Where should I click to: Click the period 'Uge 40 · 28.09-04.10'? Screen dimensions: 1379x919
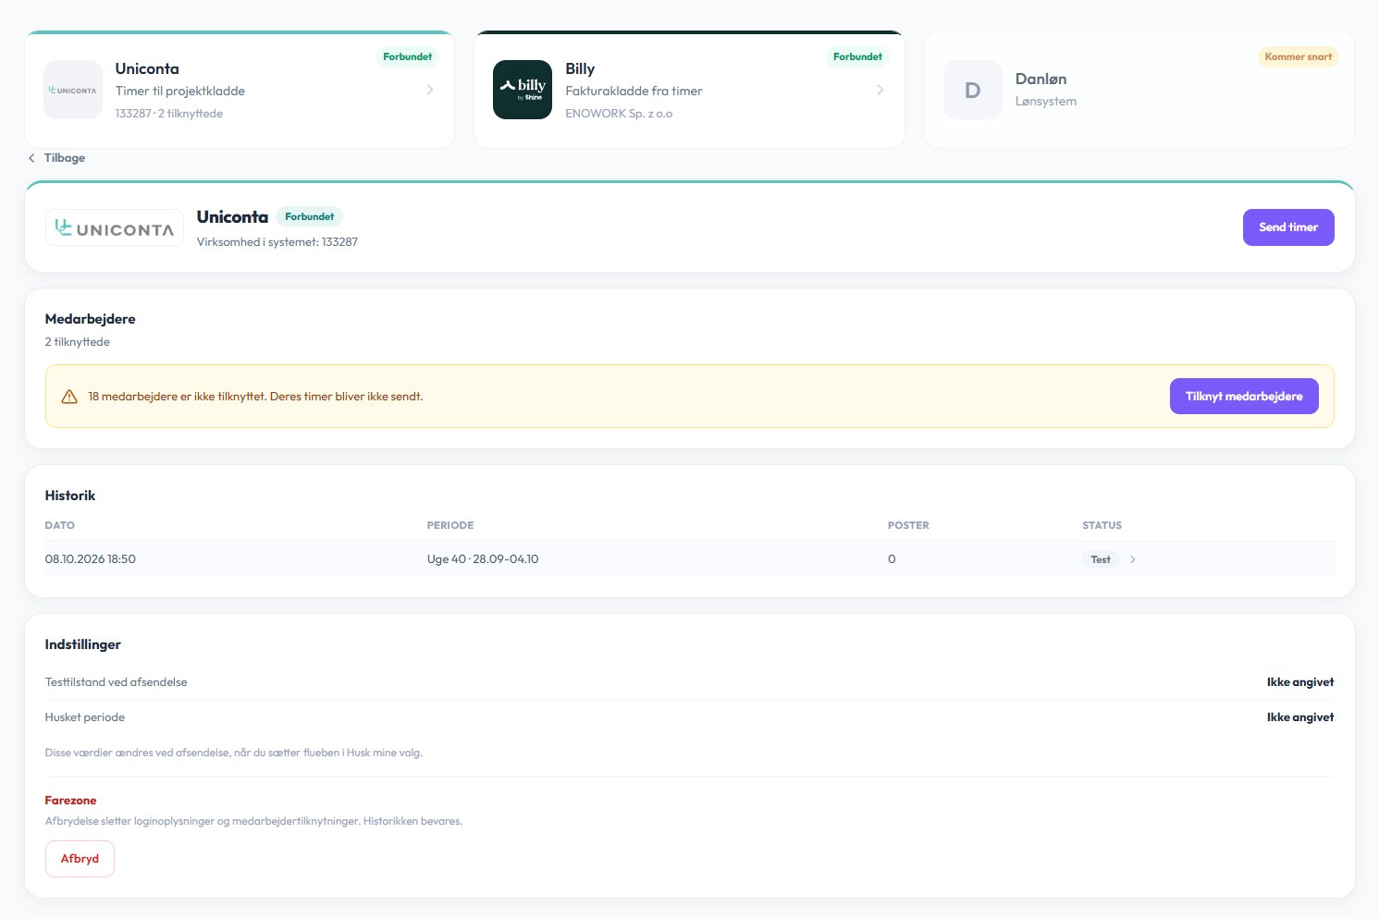point(483,559)
